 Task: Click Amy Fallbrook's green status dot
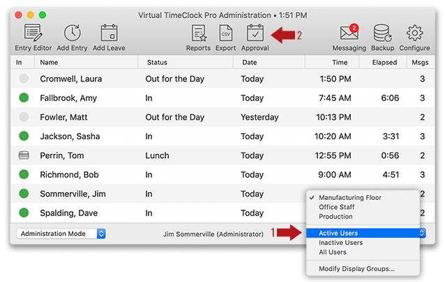point(24,97)
